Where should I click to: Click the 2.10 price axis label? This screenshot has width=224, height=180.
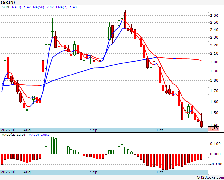214,54
